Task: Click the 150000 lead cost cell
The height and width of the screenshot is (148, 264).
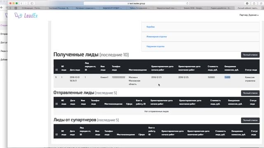Action: point(211,77)
